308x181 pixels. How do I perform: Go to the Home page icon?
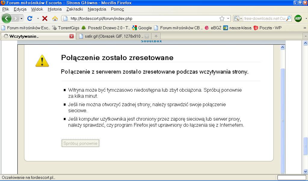click(x=55, y=18)
